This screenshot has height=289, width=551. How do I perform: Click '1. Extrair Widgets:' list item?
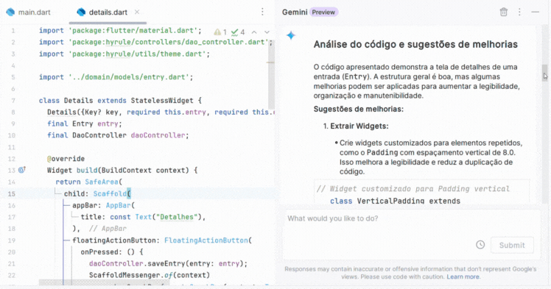click(x=356, y=126)
